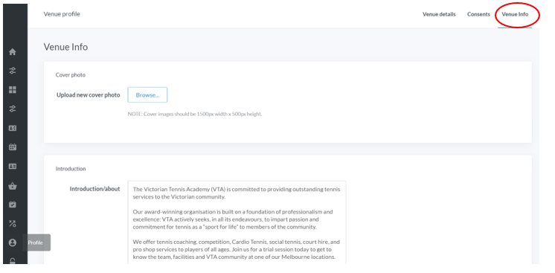The image size is (555, 273).
Task: Open the Consents tab
Action: pyautogui.click(x=478, y=15)
